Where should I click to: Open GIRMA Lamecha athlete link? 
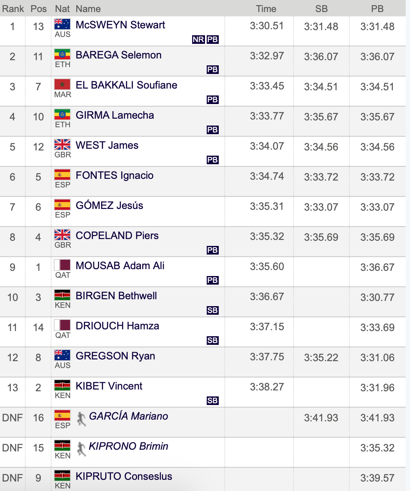115,115
